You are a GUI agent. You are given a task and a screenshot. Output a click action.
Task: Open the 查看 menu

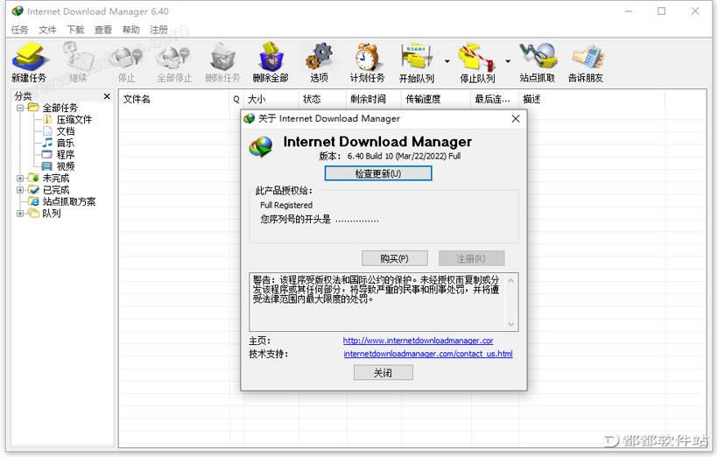point(103,30)
